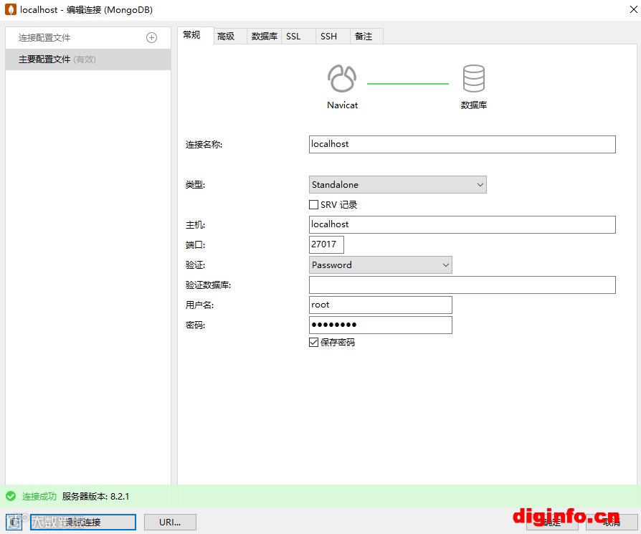Open the 数据库 tab
Screen dimensions: 641x534
coord(264,37)
